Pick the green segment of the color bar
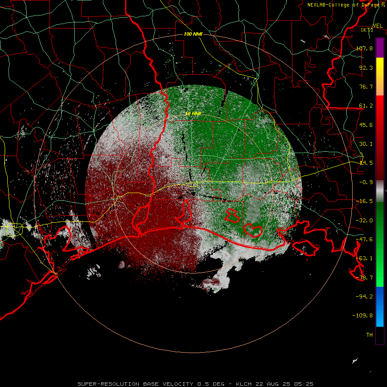Screen dimensions: 387x387 (x=380, y=244)
